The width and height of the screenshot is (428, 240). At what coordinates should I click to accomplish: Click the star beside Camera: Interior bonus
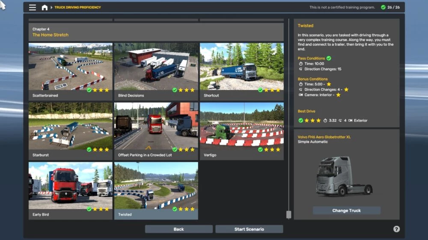tap(338, 95)
